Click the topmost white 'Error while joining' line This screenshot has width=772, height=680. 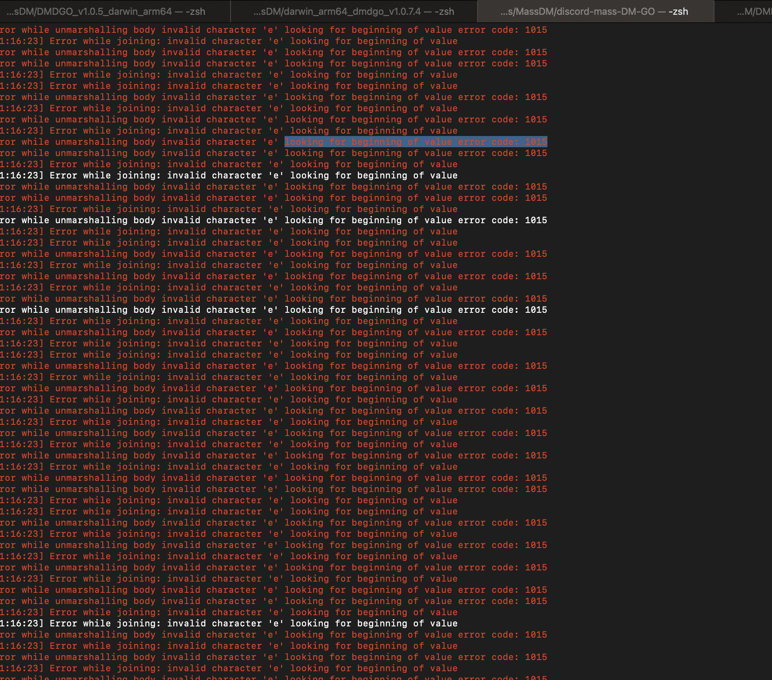(229, 176)
